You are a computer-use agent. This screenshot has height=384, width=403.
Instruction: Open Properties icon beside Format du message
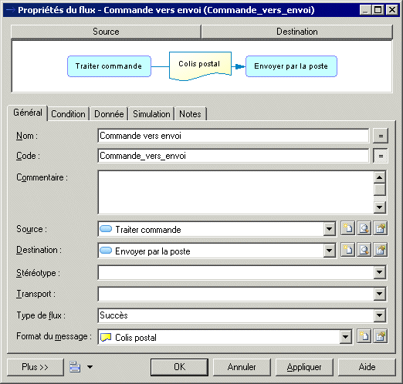[381, 336]
